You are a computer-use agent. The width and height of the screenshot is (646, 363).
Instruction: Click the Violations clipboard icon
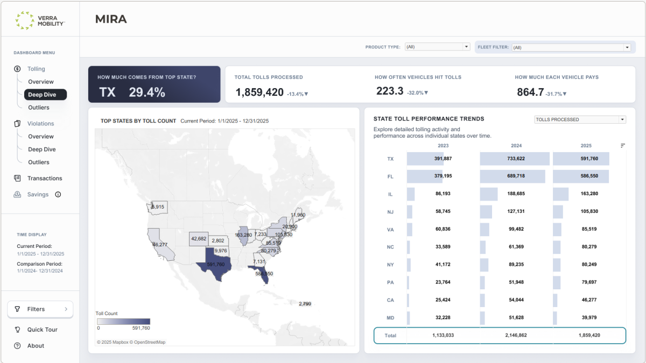[x=17, y=124]
